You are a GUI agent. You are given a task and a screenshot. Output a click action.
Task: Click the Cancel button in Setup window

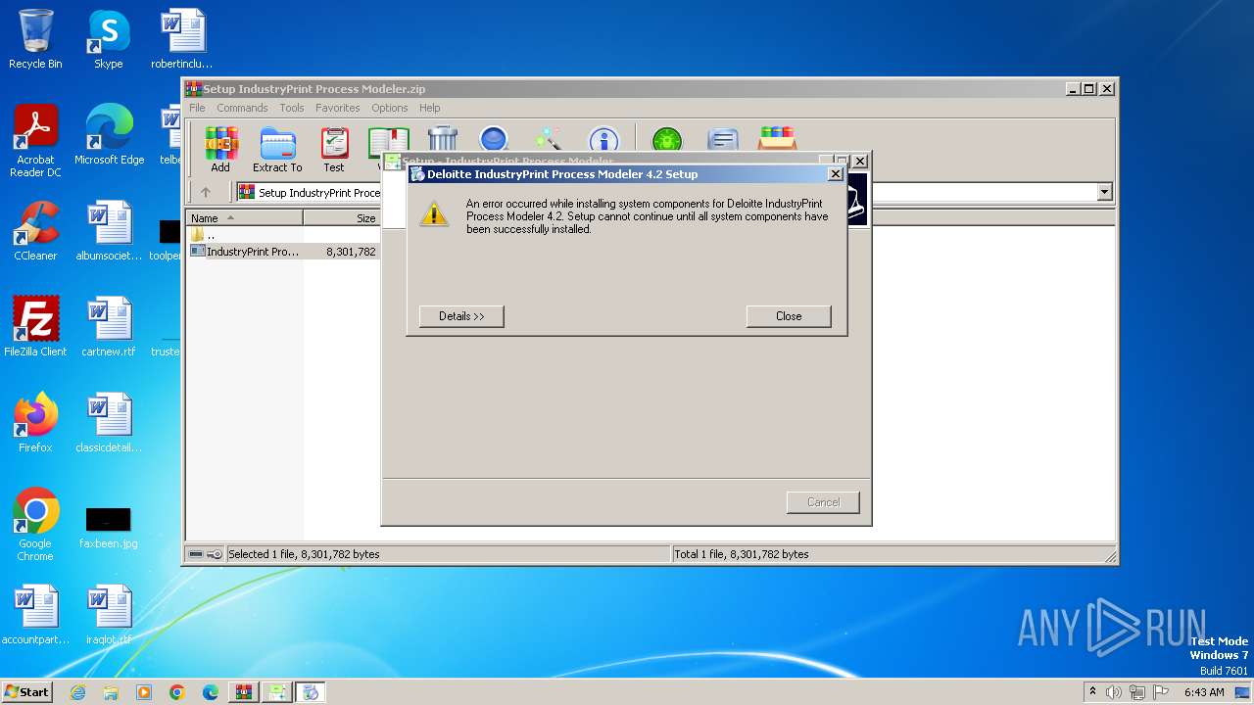pos(823,502)
